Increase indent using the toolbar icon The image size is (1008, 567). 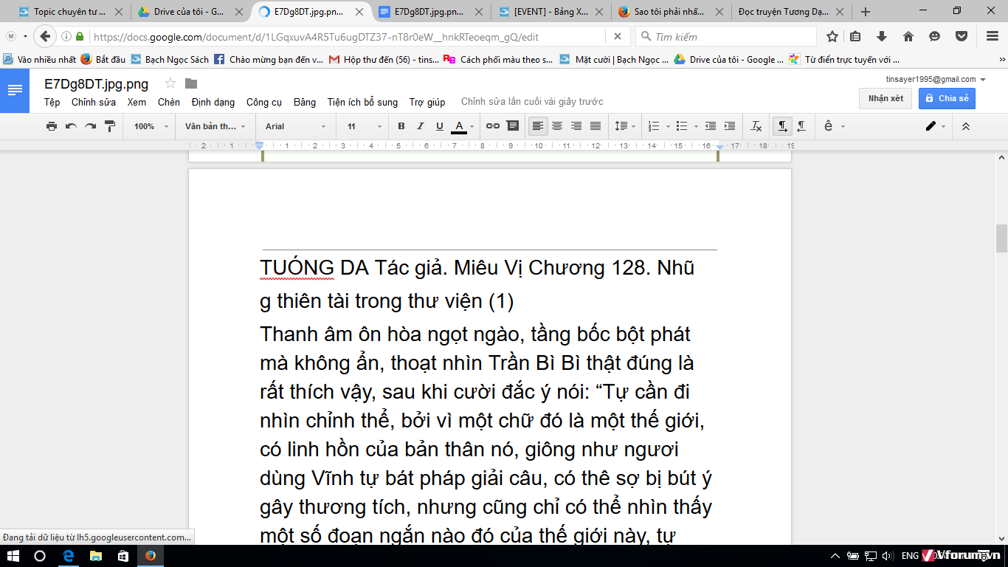[x=730, y=126]
